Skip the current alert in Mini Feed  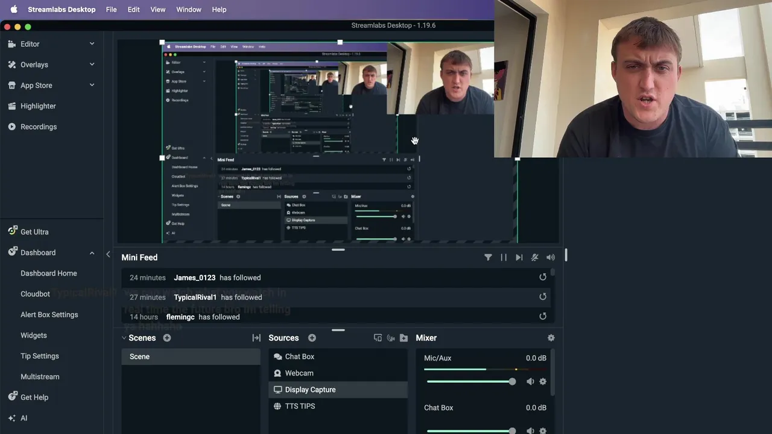click(x=519, y=257)
